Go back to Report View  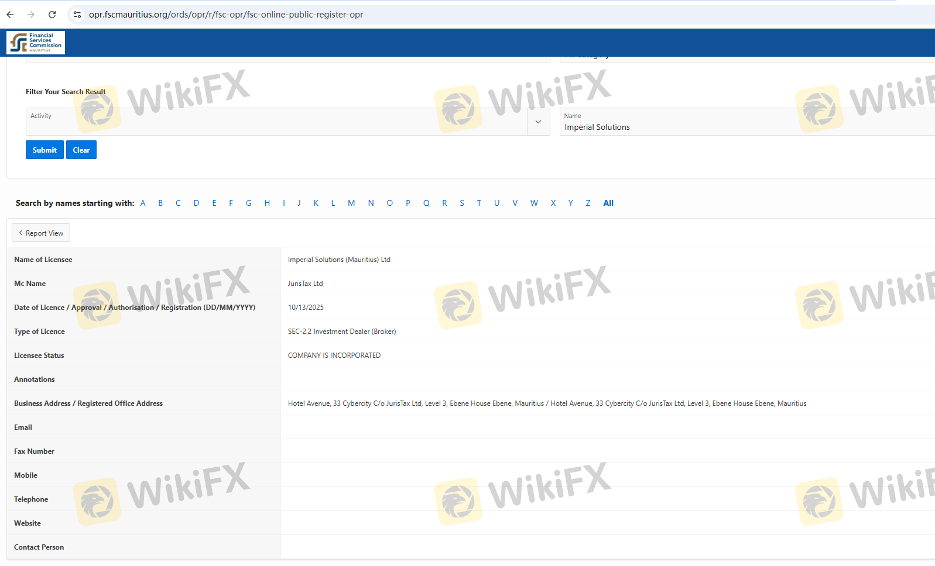[x=41, y=233]
